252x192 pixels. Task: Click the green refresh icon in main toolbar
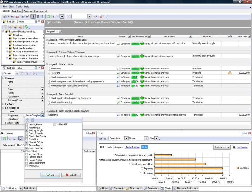49,16
